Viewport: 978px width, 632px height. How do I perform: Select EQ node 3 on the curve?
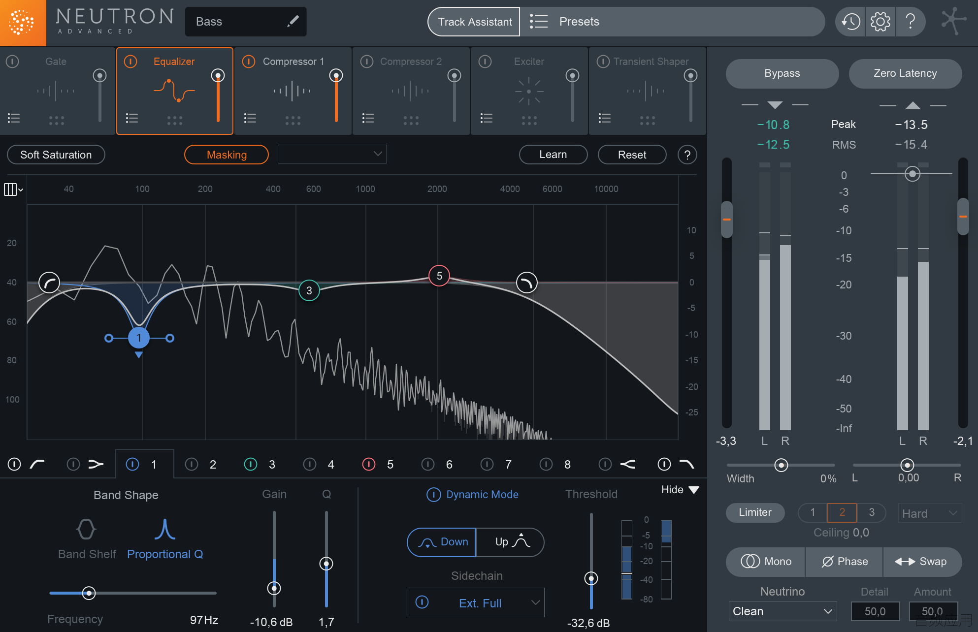(309, 290)
